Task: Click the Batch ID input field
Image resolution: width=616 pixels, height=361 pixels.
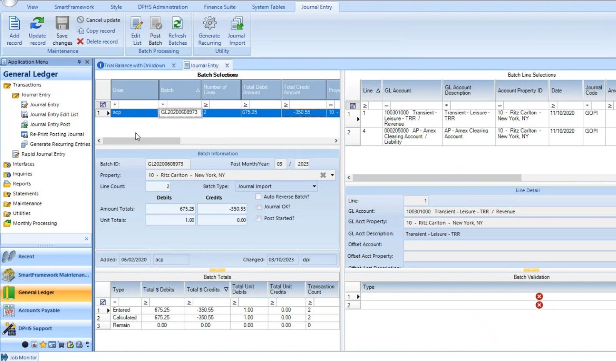Action: (x=167, y=164)
